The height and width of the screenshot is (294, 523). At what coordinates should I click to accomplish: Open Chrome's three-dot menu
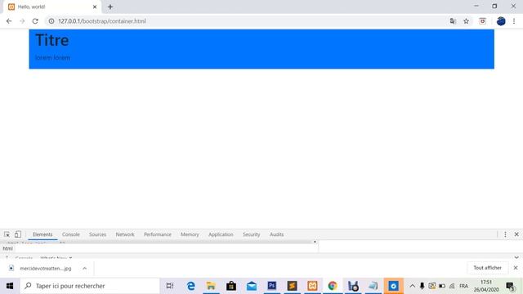[x=514, y=21]
